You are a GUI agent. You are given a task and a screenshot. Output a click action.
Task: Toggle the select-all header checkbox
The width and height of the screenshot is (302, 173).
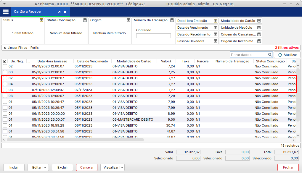[5, 61]
